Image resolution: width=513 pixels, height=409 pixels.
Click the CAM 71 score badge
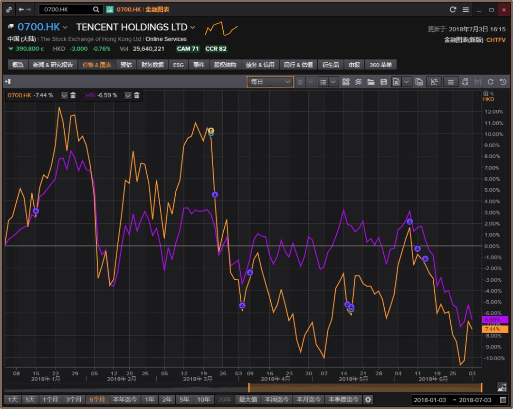[188, 49]
